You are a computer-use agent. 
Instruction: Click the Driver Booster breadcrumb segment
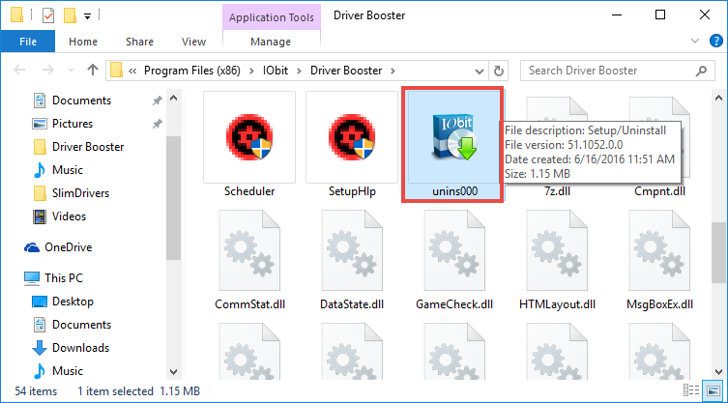tap(346, 71)
